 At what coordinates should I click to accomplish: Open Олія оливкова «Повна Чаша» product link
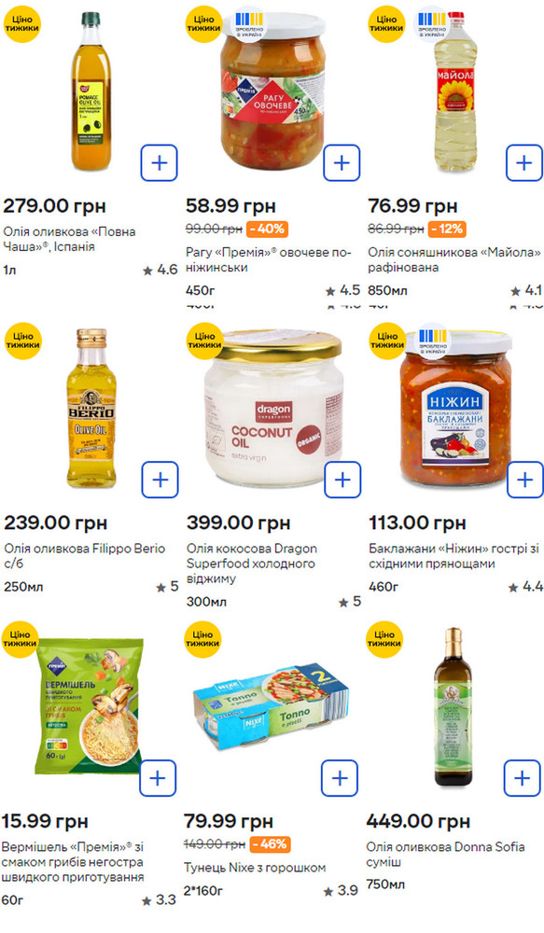(70, 239)
